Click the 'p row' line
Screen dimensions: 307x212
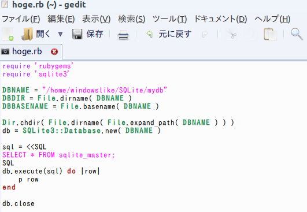[28, 180]
